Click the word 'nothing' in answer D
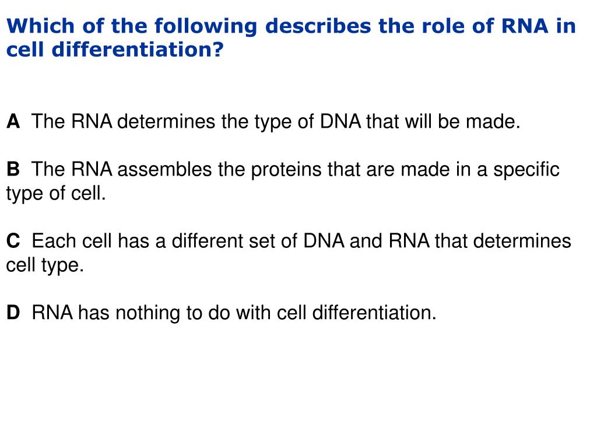The image size is (597, 448). (148, 313)
